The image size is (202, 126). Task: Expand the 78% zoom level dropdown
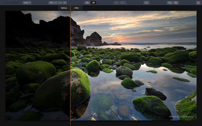tap(53, 3)
